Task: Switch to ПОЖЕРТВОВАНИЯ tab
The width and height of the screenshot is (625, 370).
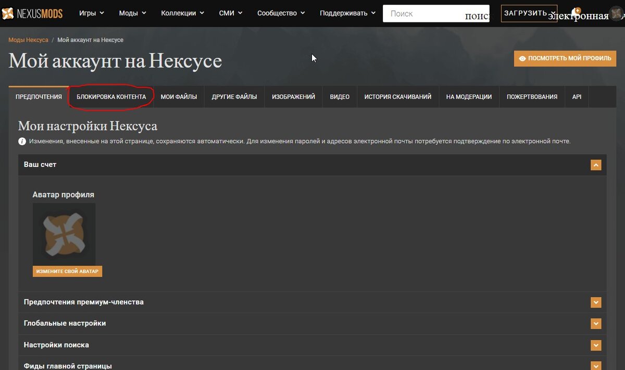Action: [532, 97]
